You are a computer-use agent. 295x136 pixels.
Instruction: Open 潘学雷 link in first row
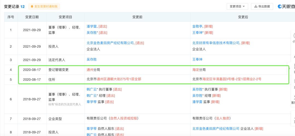pos(92,26)
